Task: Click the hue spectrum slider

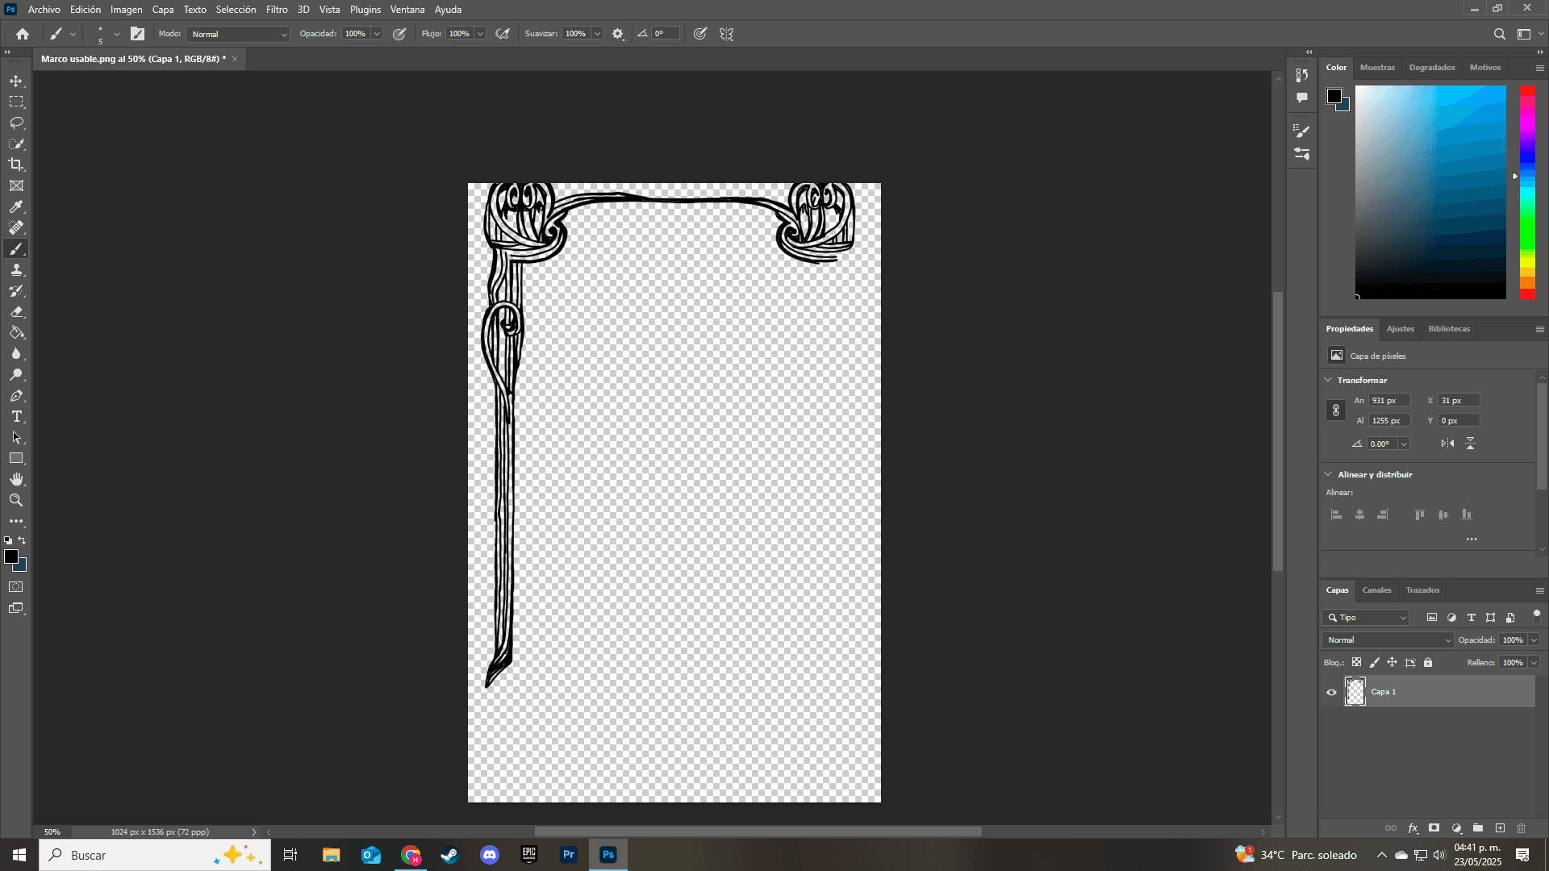Action: [x=1527, y=192]
